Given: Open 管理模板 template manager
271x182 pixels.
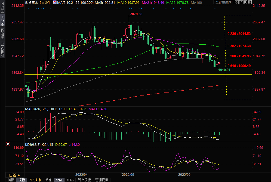Looking at the screenshot, I should click(101, 180).
